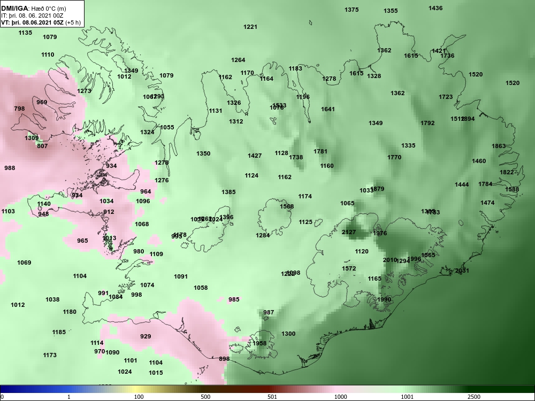Click the 1738 map value
Screen dimensions: 535x401
(x=296, y=158)
